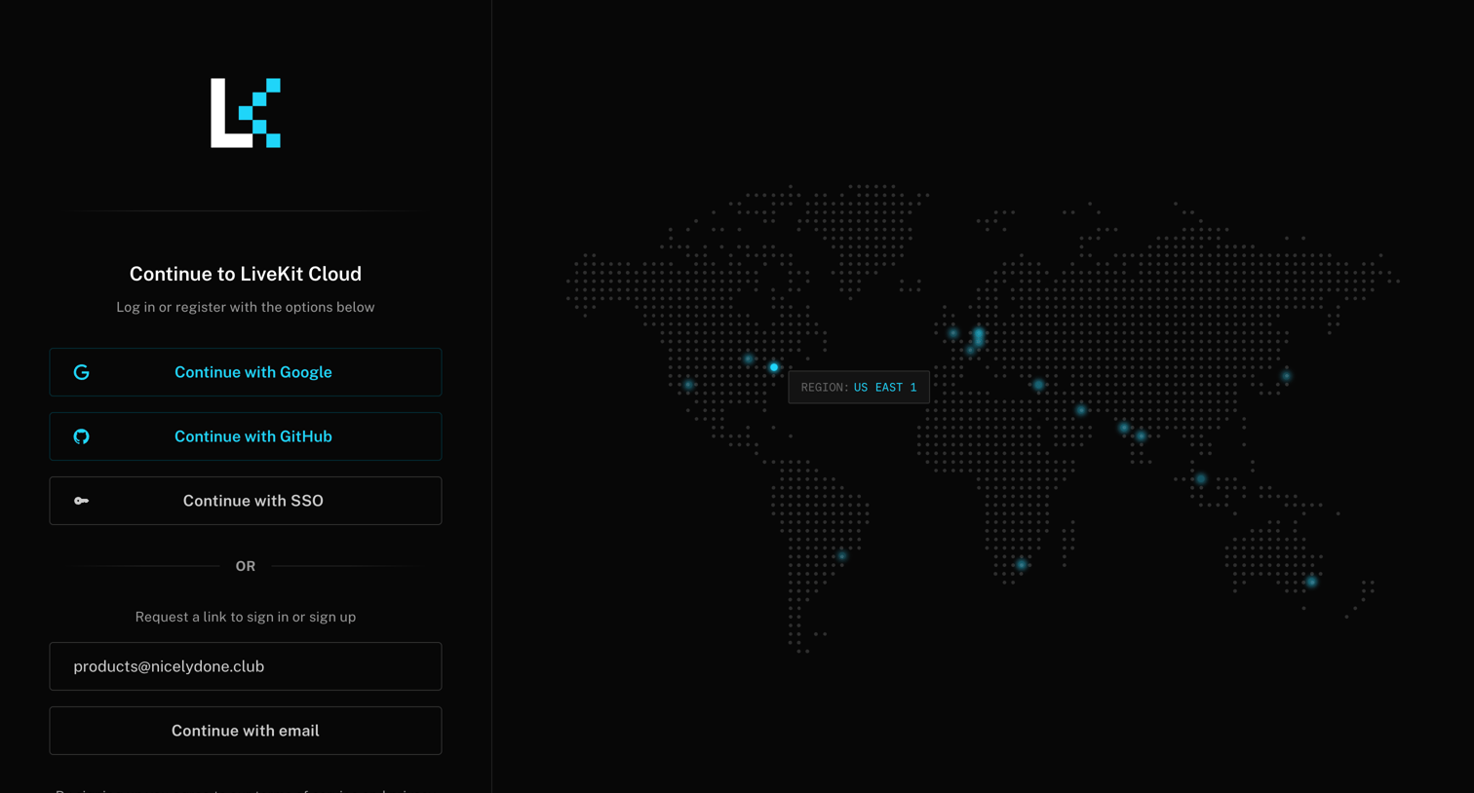
Task: Click the Google icon
Action: [x=82, y=372]
